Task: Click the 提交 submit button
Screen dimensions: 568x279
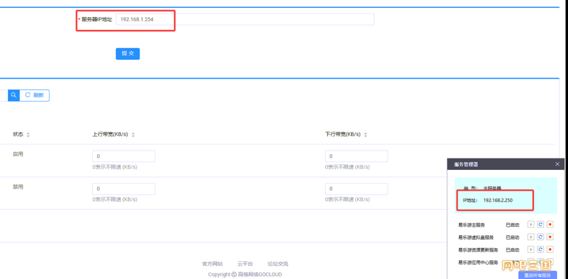Action: [128, 54]
